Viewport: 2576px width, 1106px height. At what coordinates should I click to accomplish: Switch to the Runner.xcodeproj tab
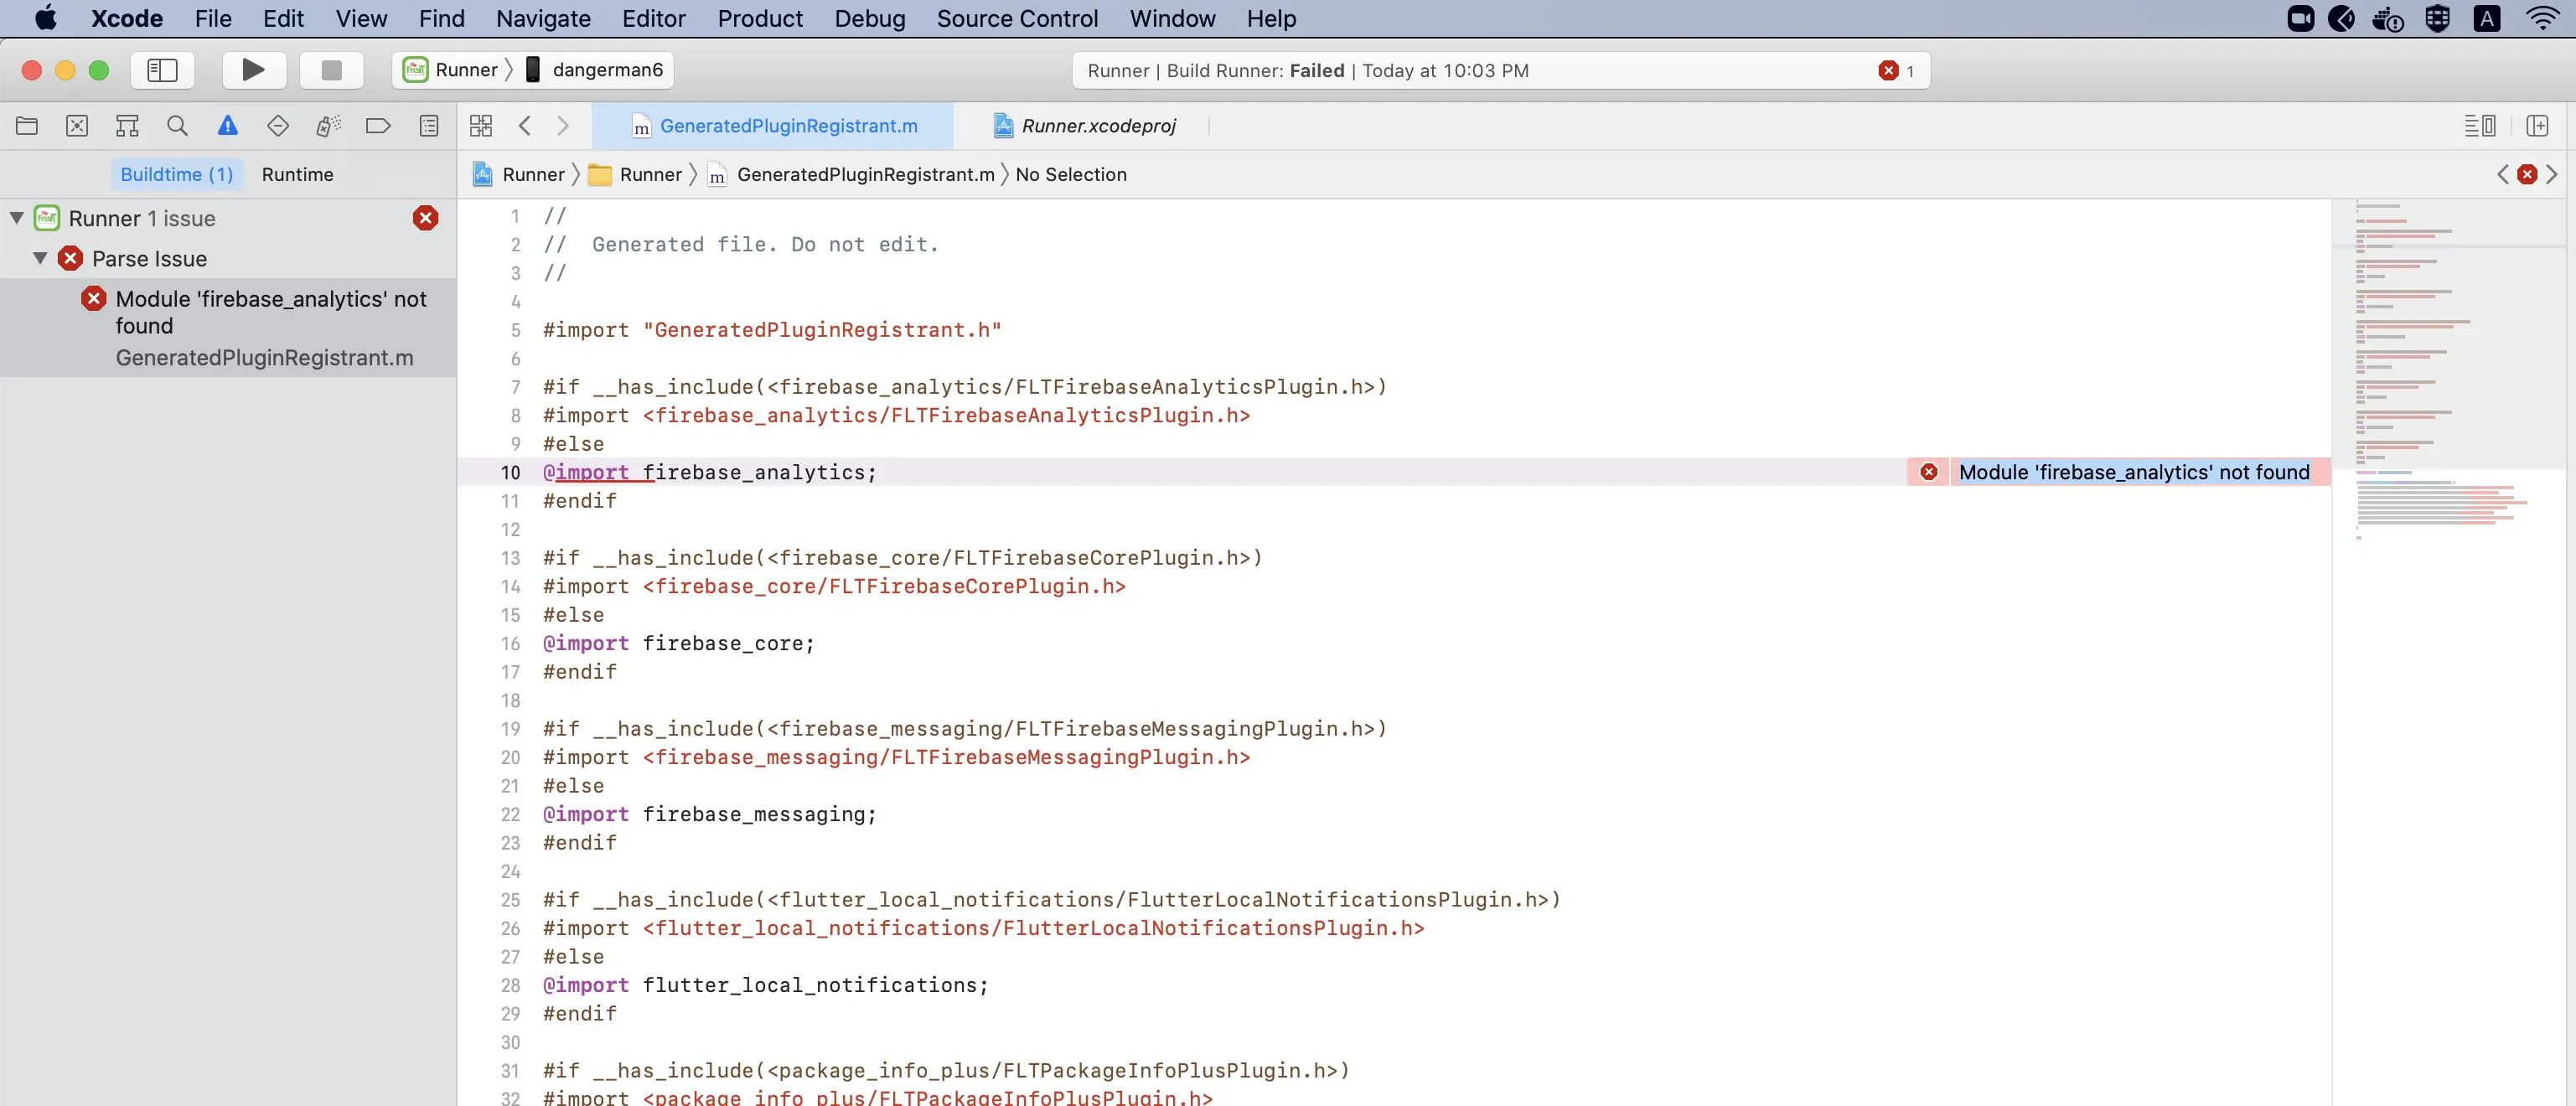pos(1097,126)
